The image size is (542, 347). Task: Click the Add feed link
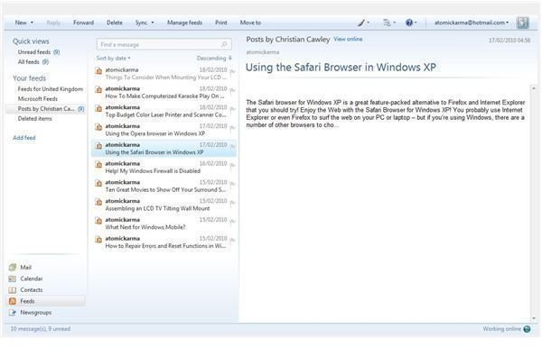tap(24, 138)
